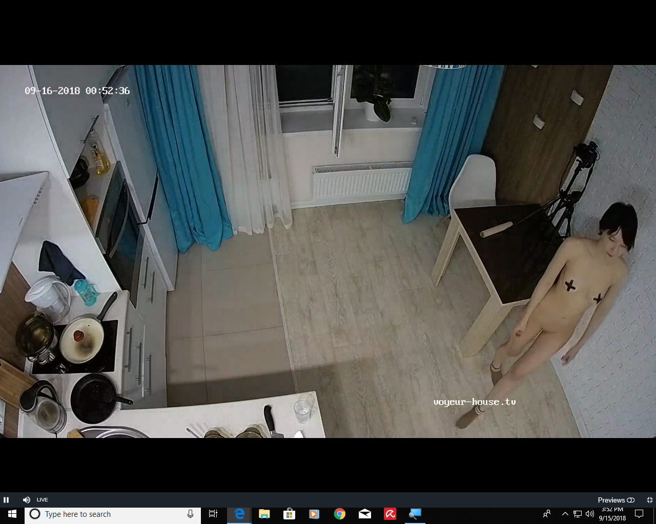Expand the hidden system tray icons

565,514
